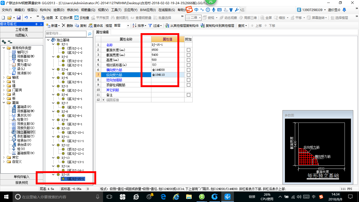Tick the 附加 checkbox for 纵向受力筋

188,75
